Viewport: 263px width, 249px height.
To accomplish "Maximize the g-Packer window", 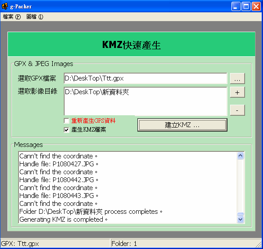I will pos(246,7).
